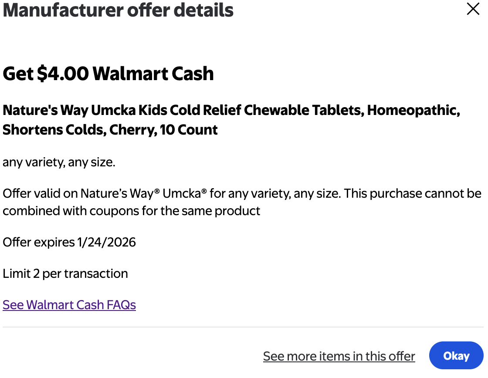Close the Manufacturer offer details dialog
The width and height of the screenshot is (488, 378).
(473, 9)
